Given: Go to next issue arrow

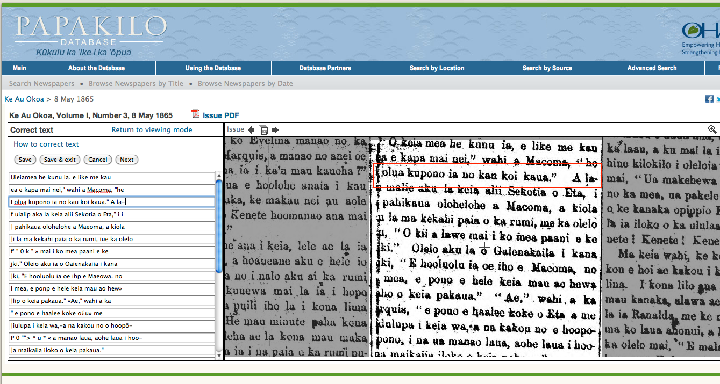Looking at the screenshot, I should coord(275,129).
